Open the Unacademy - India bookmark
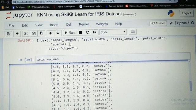This screenshot has height=110, width=196. pyautogui.click(x=91, y=6)
